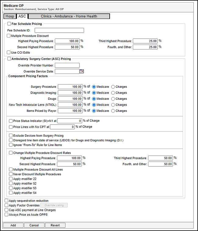
Task: Choose Medicare for Drugs
Action: coord(94,99)
